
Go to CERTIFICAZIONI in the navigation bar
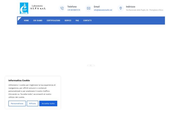53,21
